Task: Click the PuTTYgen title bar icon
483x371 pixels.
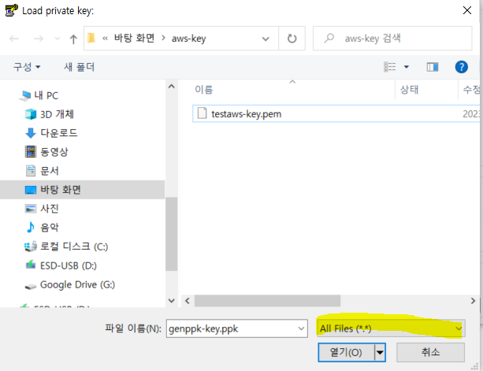Action: coord(11,10)
